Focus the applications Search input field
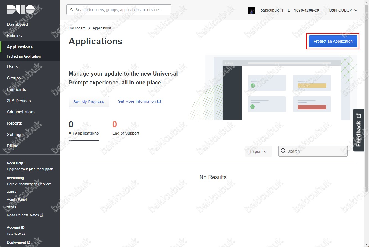 (313, 151)
